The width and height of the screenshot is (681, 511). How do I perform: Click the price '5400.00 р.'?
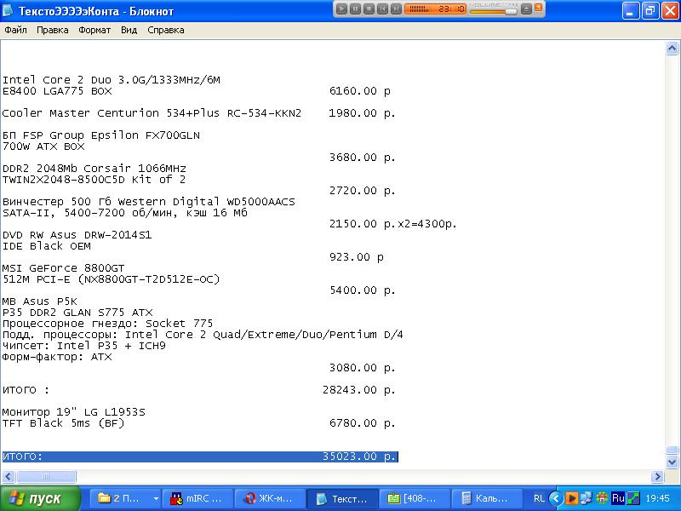pos(362,290)
